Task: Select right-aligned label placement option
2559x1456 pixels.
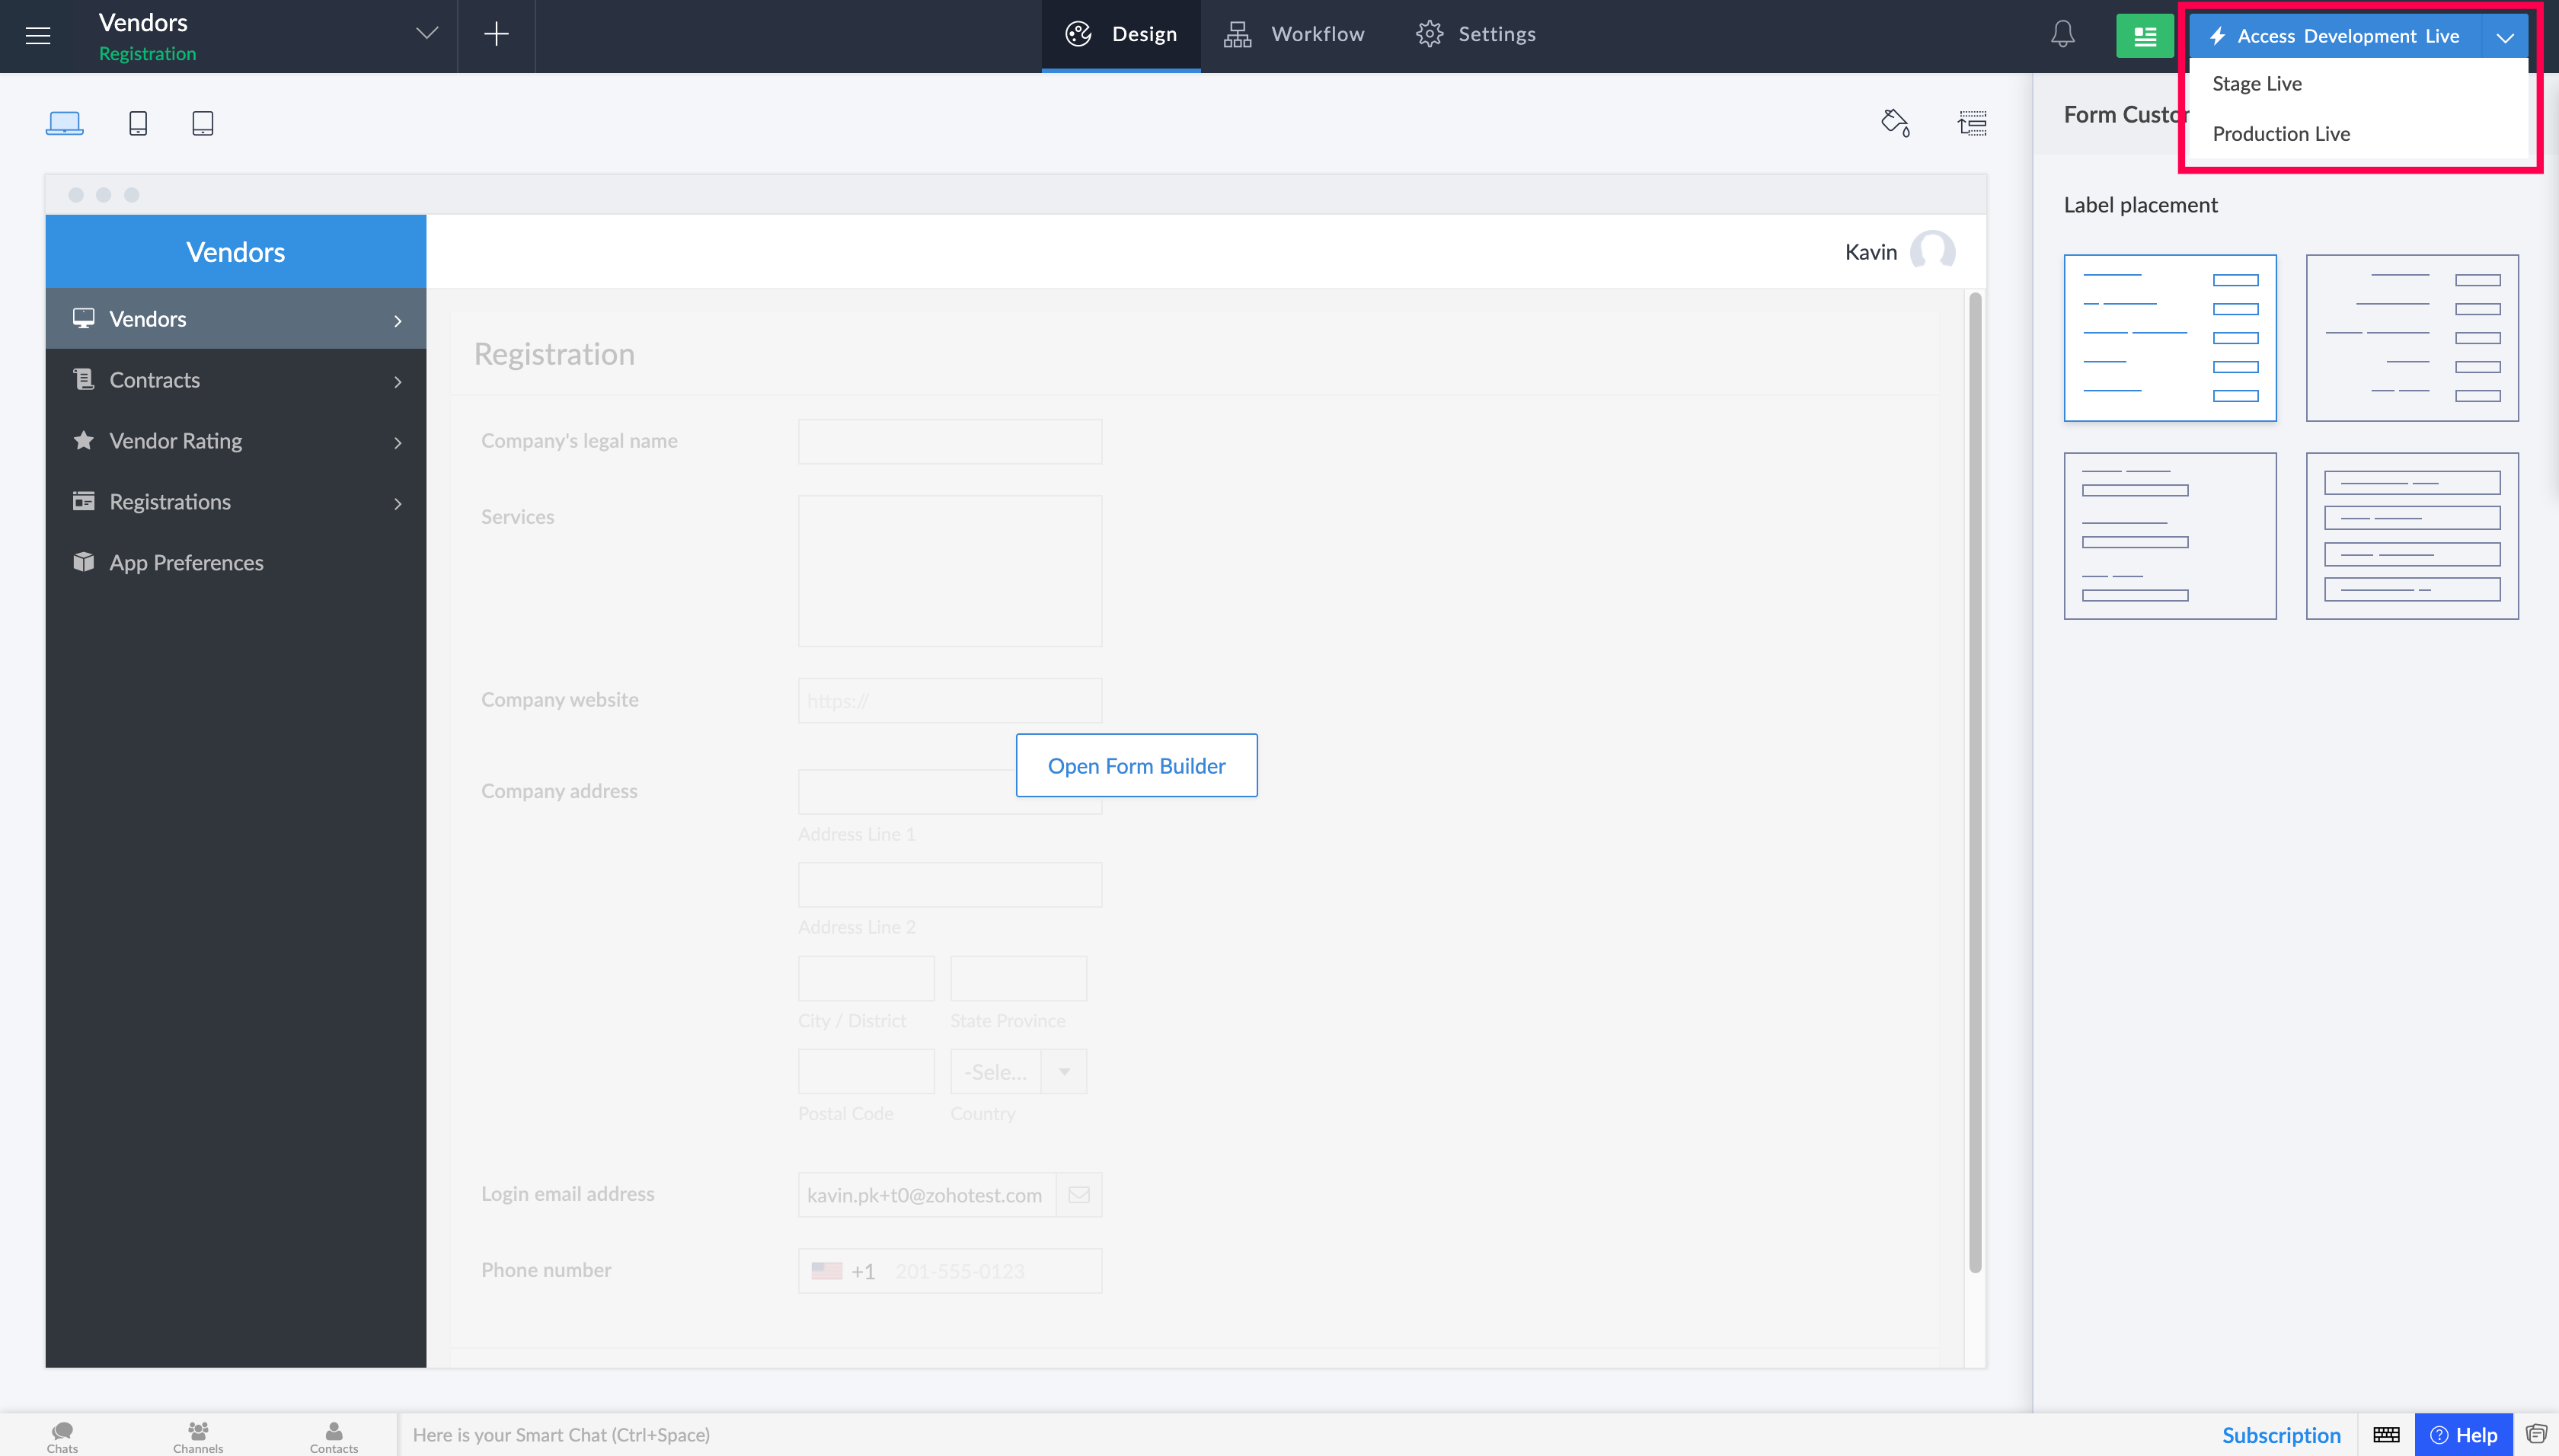Action: (2411, 338)
